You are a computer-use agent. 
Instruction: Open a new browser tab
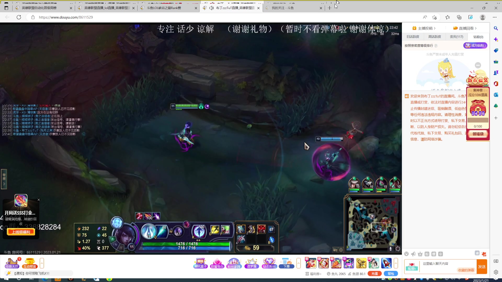point(329,8)
